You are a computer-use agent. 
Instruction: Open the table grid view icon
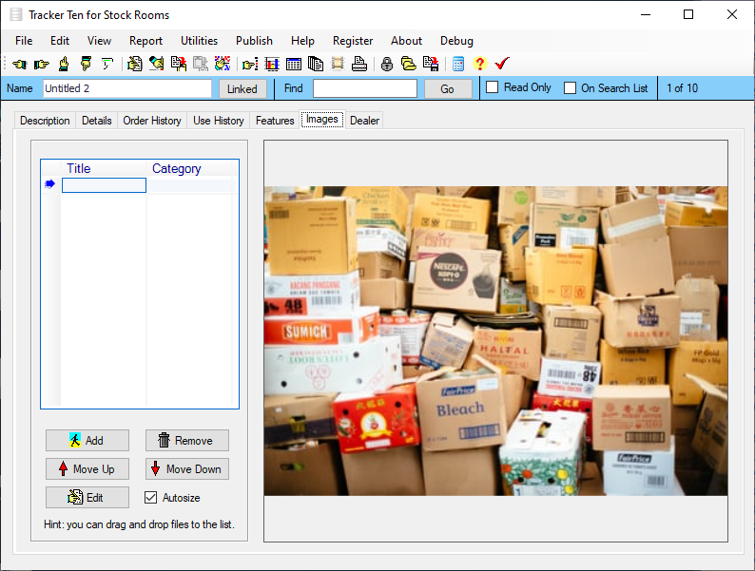[293, 64]
